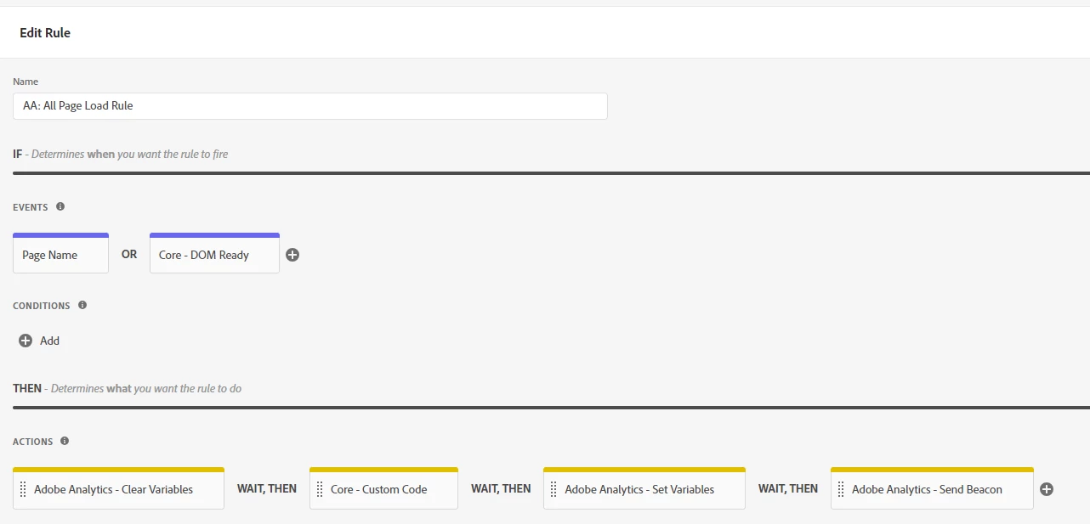This screenshot has height=524, width=1090.
Task: Click the plus icon to add condition
Action: (26, 341)
